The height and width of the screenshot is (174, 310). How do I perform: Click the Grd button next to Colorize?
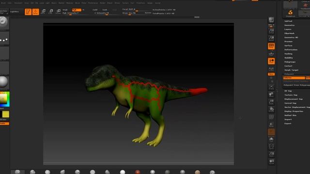(308, 78)
